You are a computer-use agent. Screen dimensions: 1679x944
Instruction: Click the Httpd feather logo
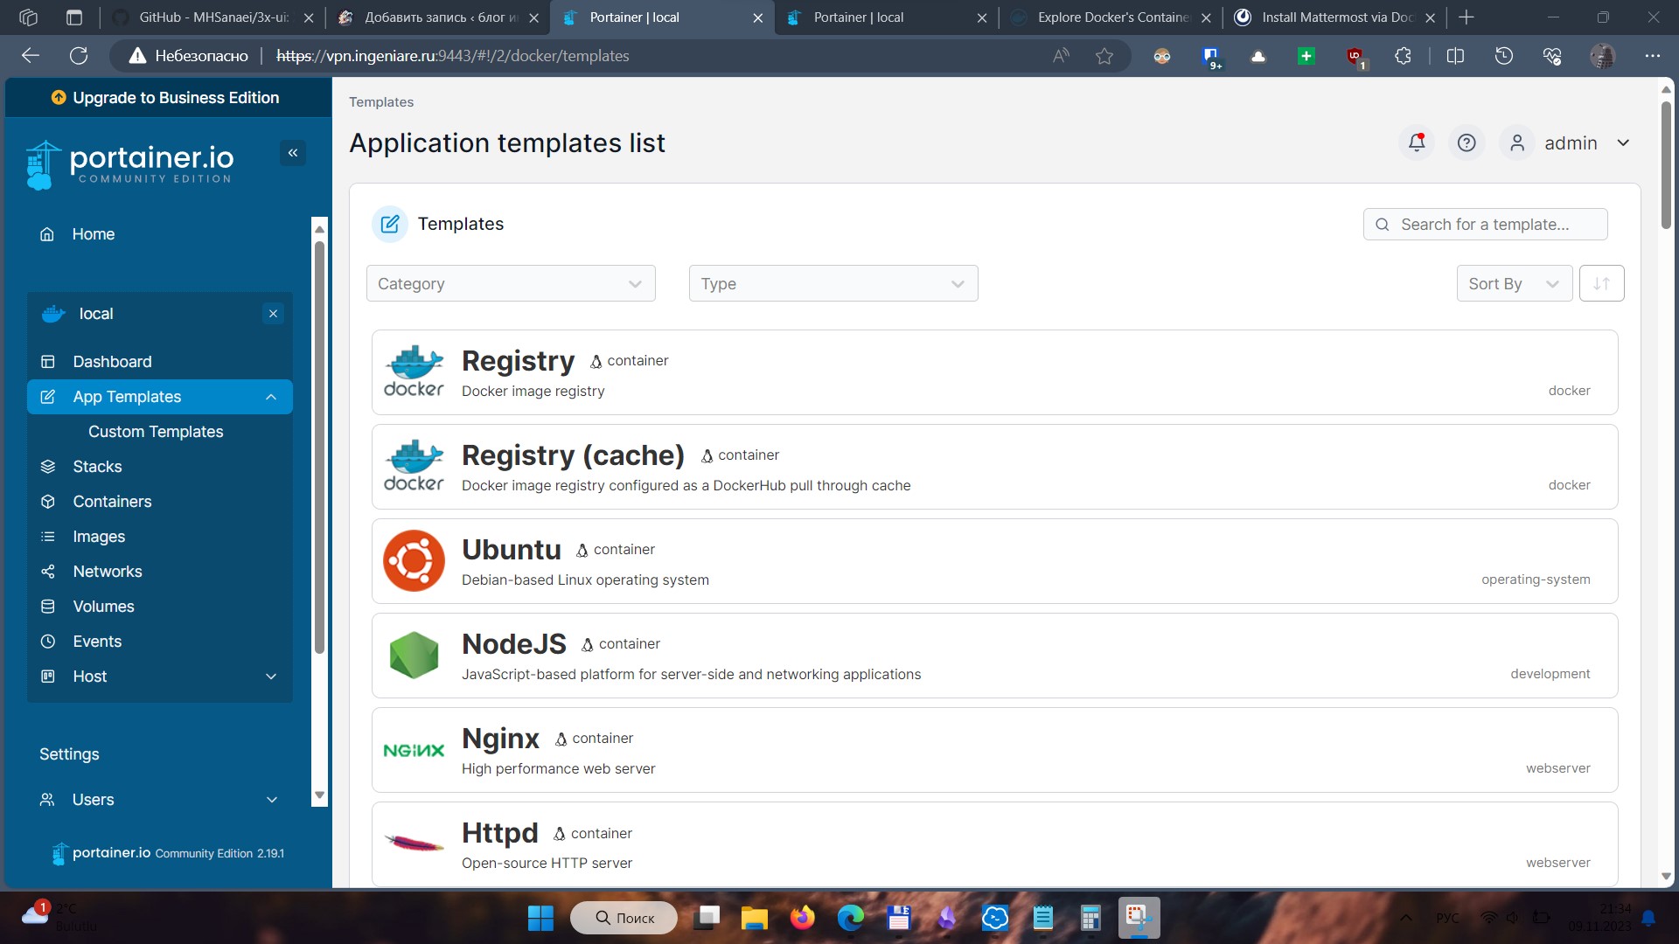click(x=414, y=843)
